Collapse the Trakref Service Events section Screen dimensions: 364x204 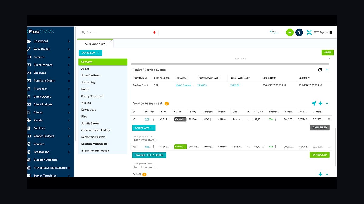[x=327, y=70]
